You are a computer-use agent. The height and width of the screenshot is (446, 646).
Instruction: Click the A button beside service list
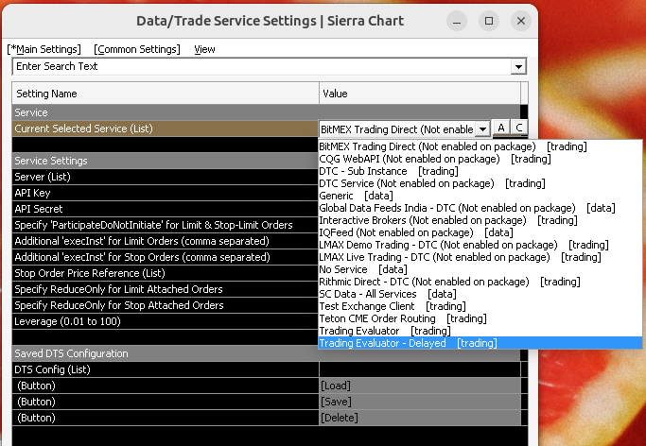501,128
